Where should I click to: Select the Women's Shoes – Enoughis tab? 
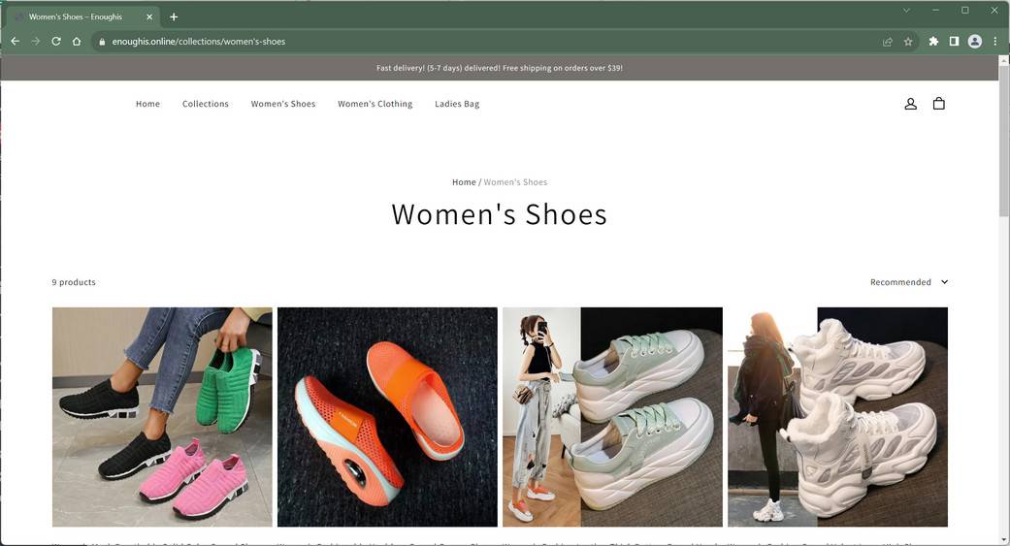pyautogui.click(x=82, y=16)
